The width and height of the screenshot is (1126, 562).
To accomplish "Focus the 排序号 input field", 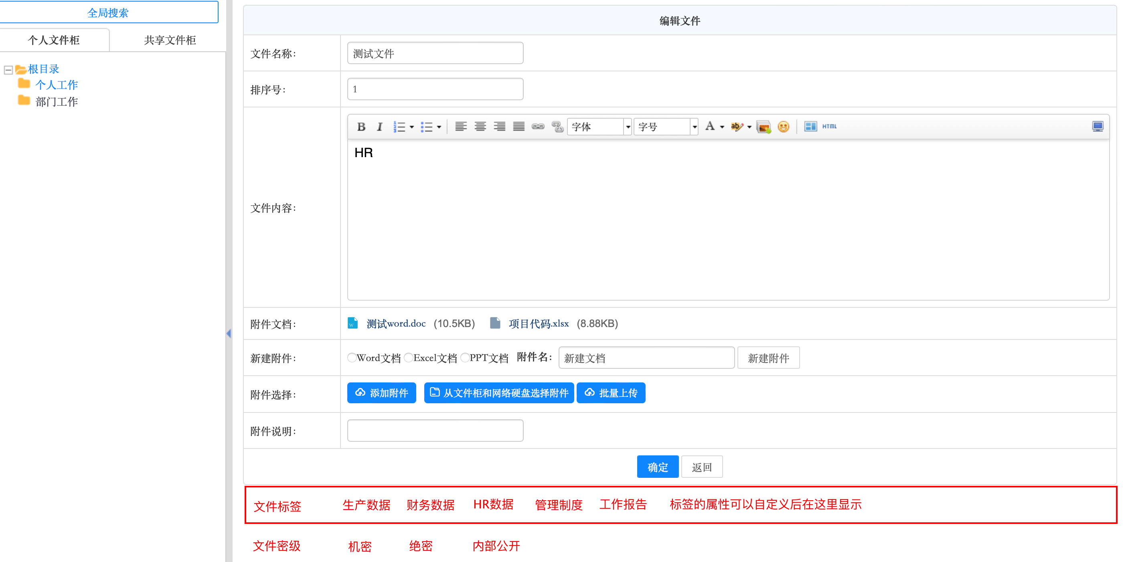I will 435,89.
